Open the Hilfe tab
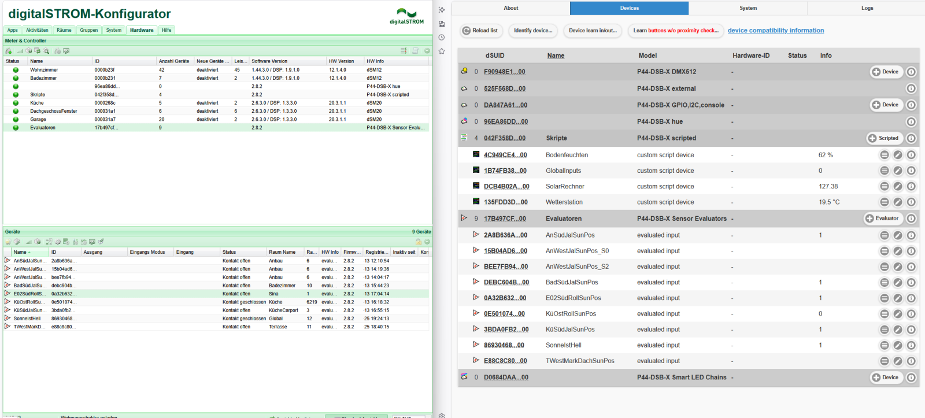The height and width of the screenshot is (418, 925). (166, 30)
